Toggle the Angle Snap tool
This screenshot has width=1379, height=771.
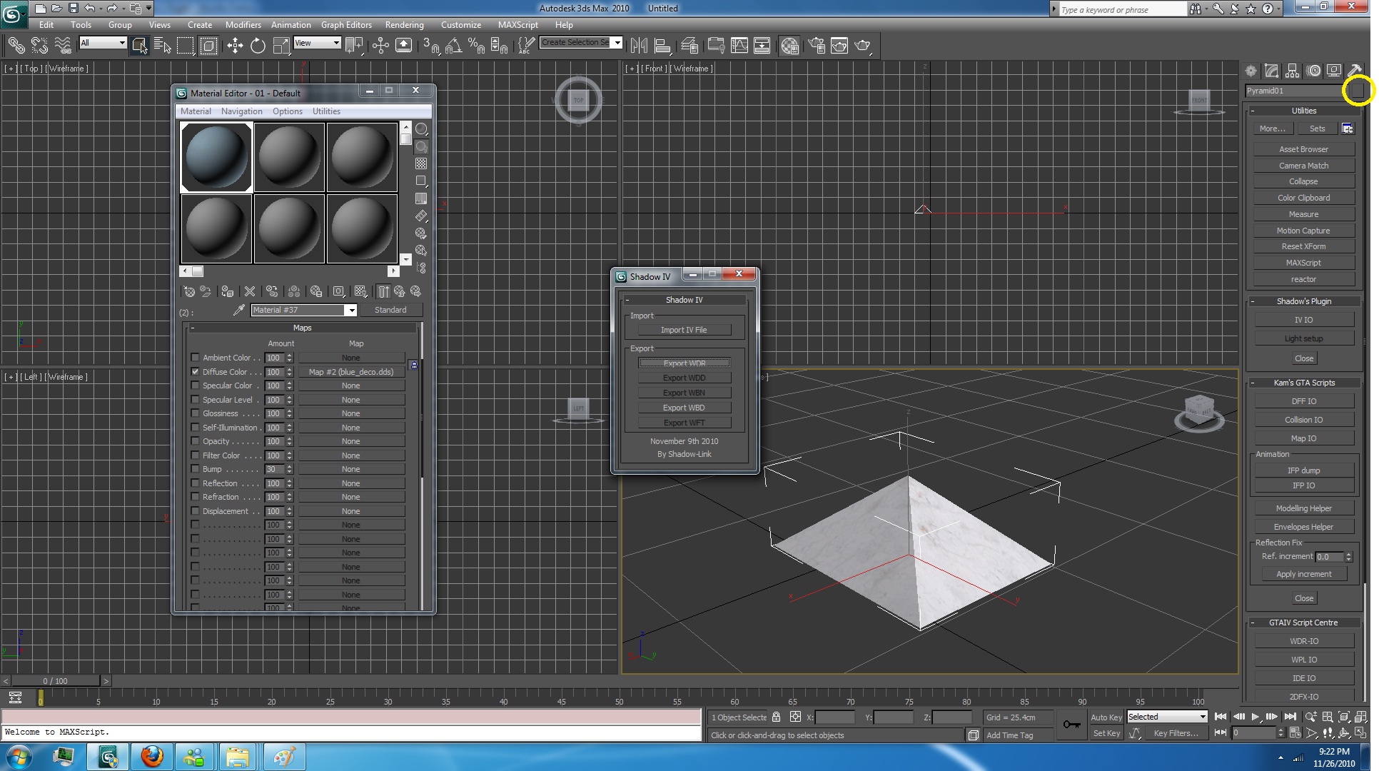click(x=453, y=46)
